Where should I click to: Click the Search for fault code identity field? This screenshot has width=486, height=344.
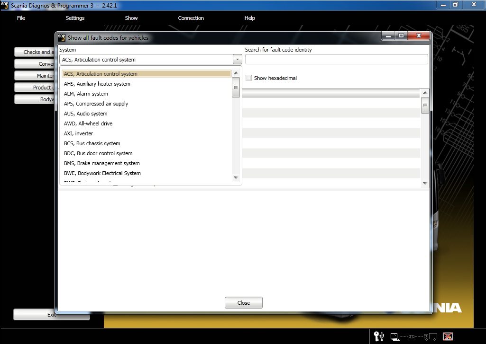click(337, 60)
